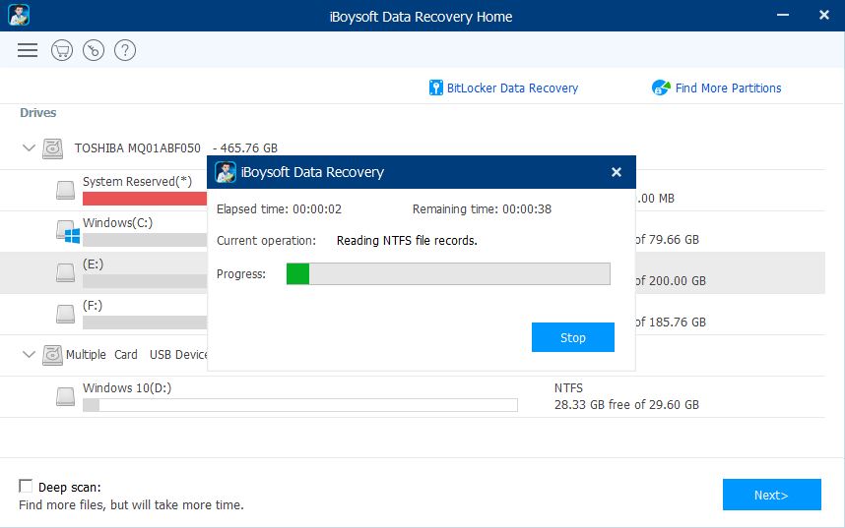Click the 'Current operation:' label
This screenshot has width=845, height=528.
pyautogui.click(x=266, y=241)
